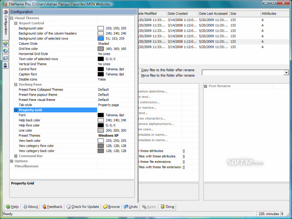Click the Apply button
Viewport: 292px width, 219px height.
(x=149, y=207)
